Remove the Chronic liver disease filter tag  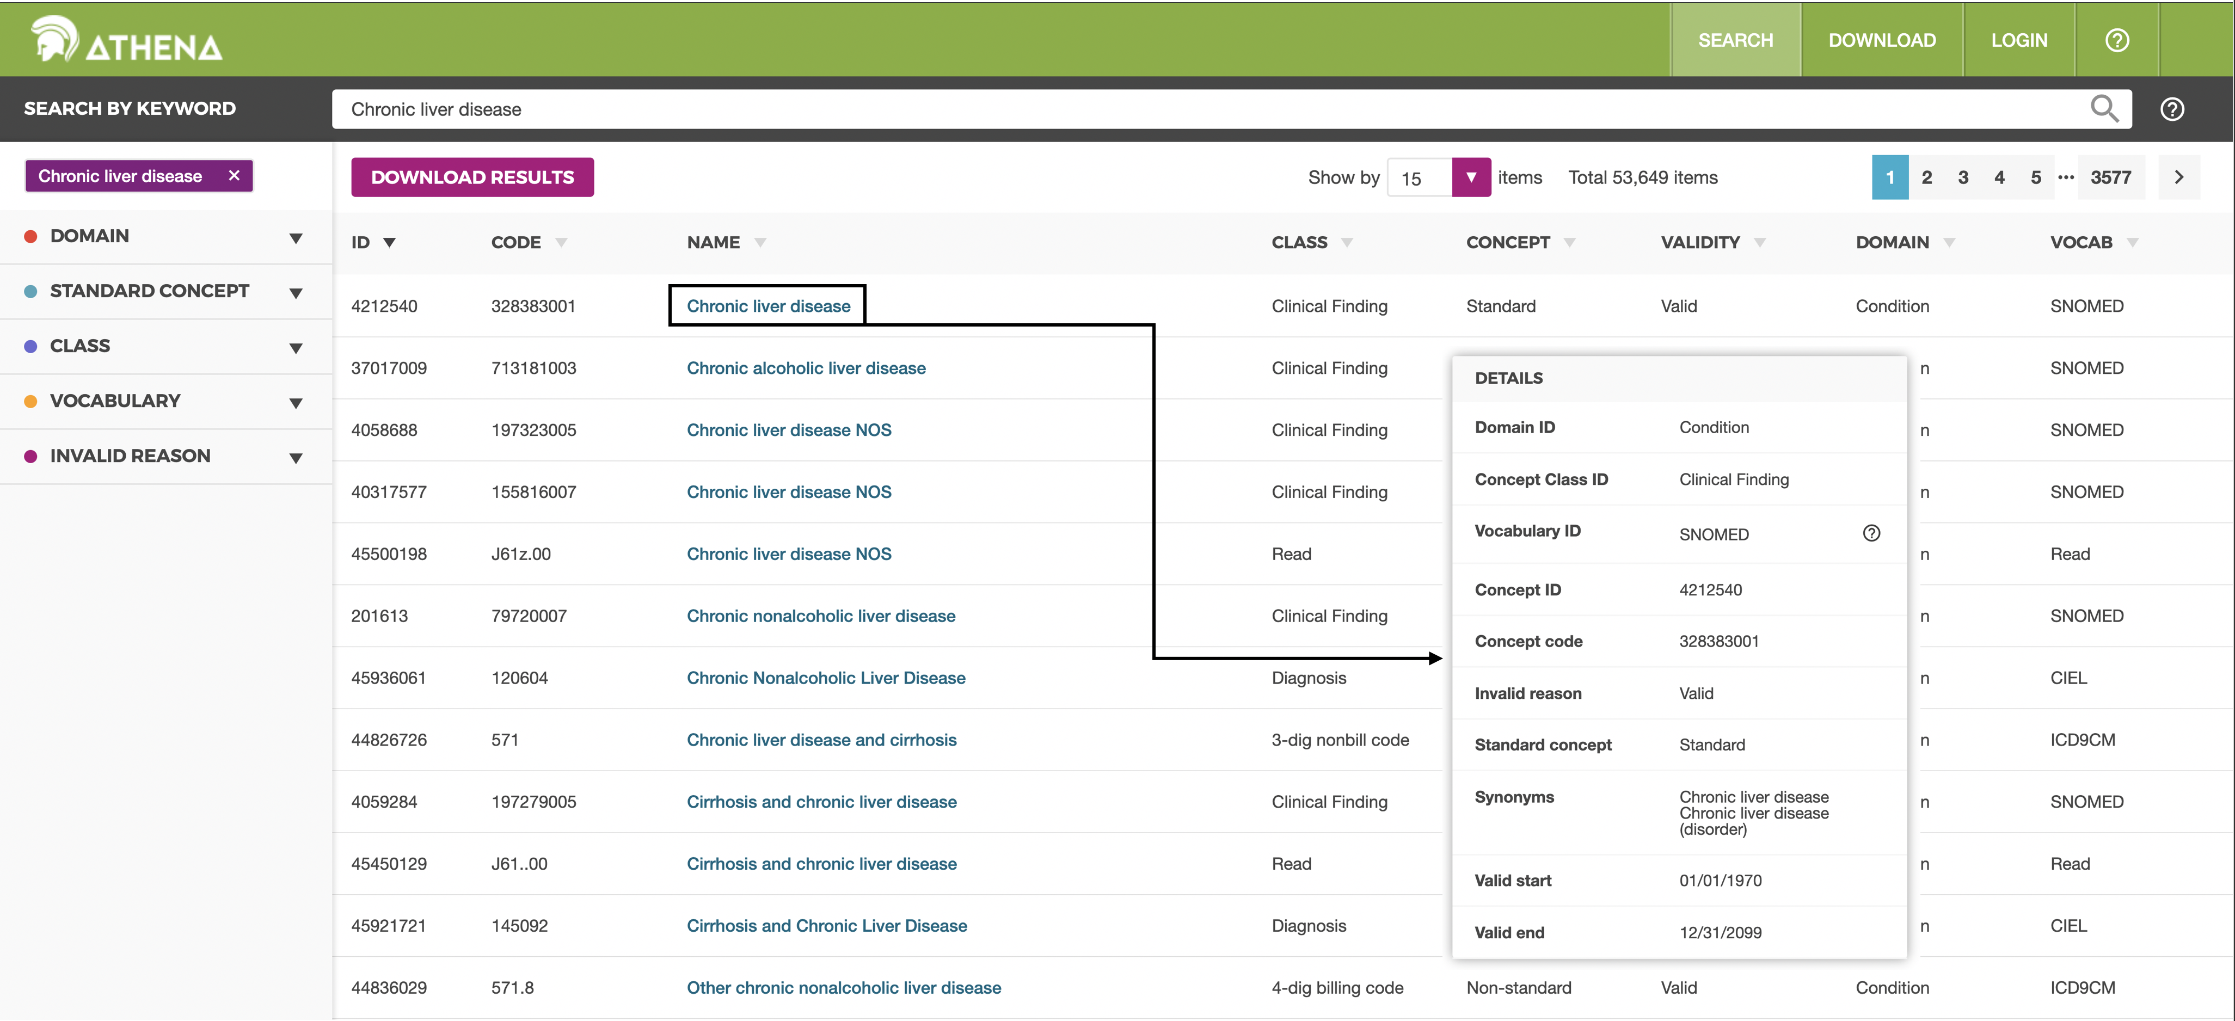234,175
